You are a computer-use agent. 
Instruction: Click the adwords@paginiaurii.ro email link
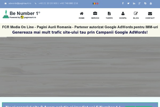pyautogui.click(x=20, y=3)
